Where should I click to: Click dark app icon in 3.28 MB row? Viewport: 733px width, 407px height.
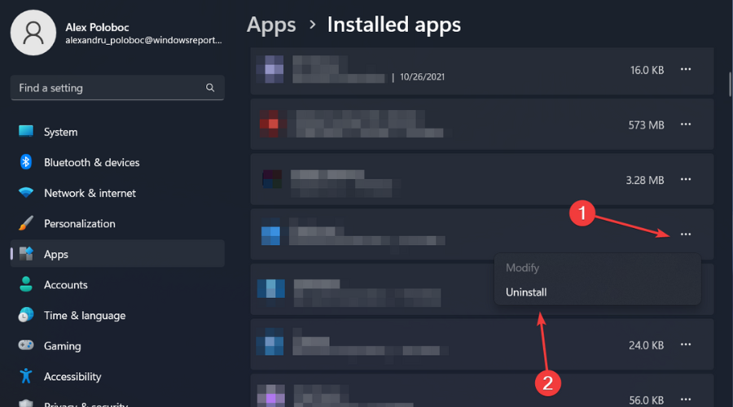[272, 179]
